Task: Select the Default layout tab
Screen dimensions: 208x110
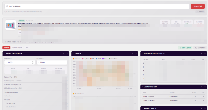Action: 6,48
